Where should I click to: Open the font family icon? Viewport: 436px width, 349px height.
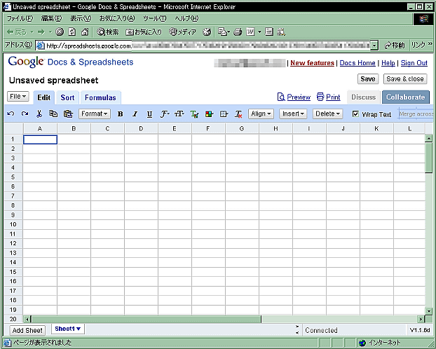[x=164, y=114]
